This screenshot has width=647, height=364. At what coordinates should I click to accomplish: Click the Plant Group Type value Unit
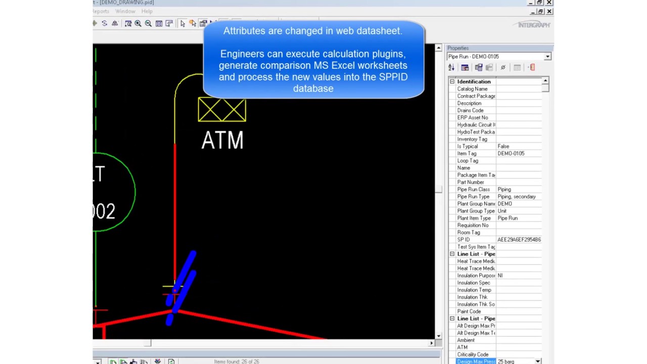coord(502,211)
